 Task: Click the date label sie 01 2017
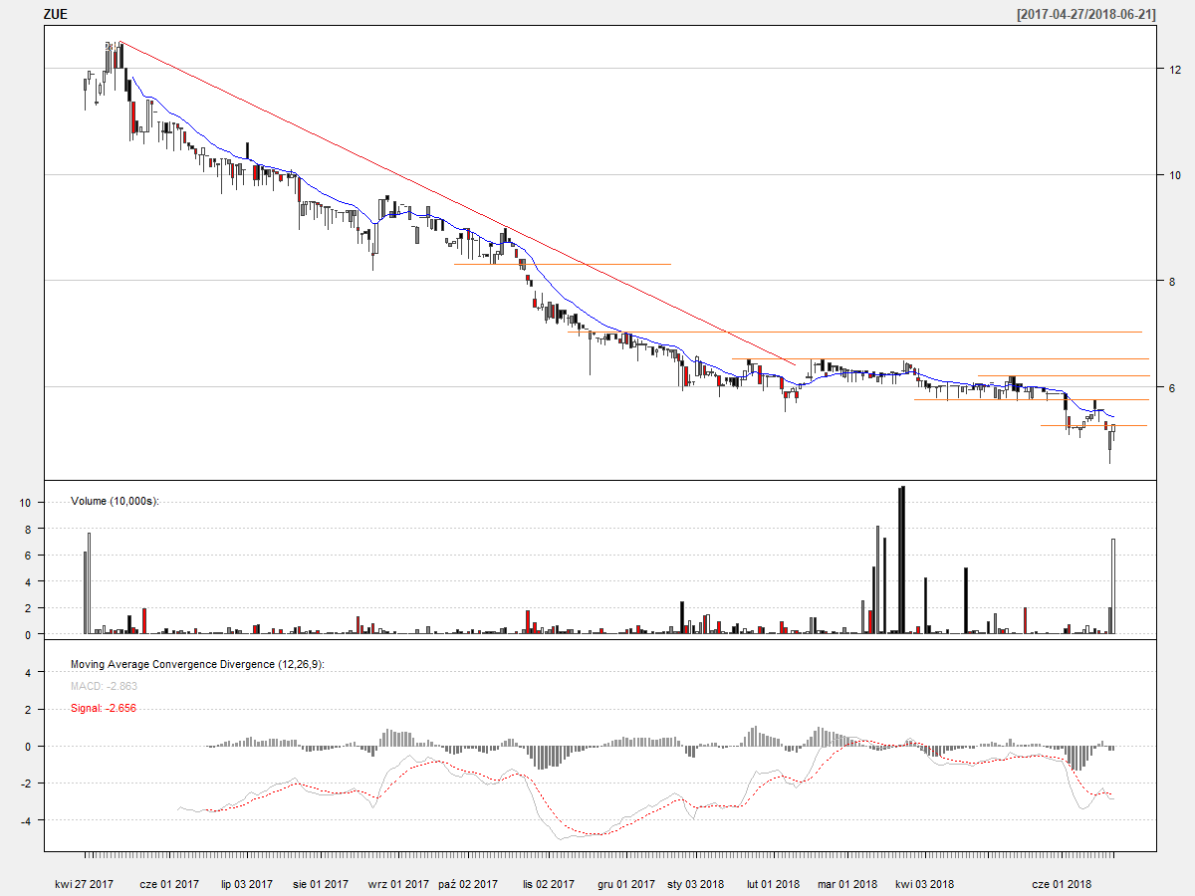point(321,884)
